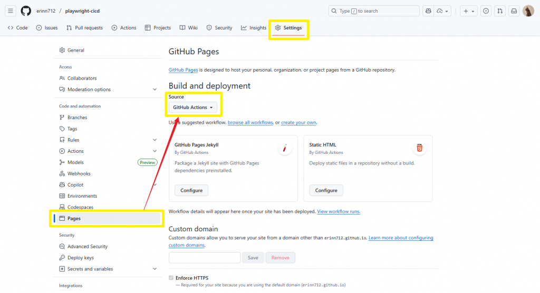Click the Copilot icon in settings sidebar
Screen dimensions: 540x293
(x=62, y=185)
